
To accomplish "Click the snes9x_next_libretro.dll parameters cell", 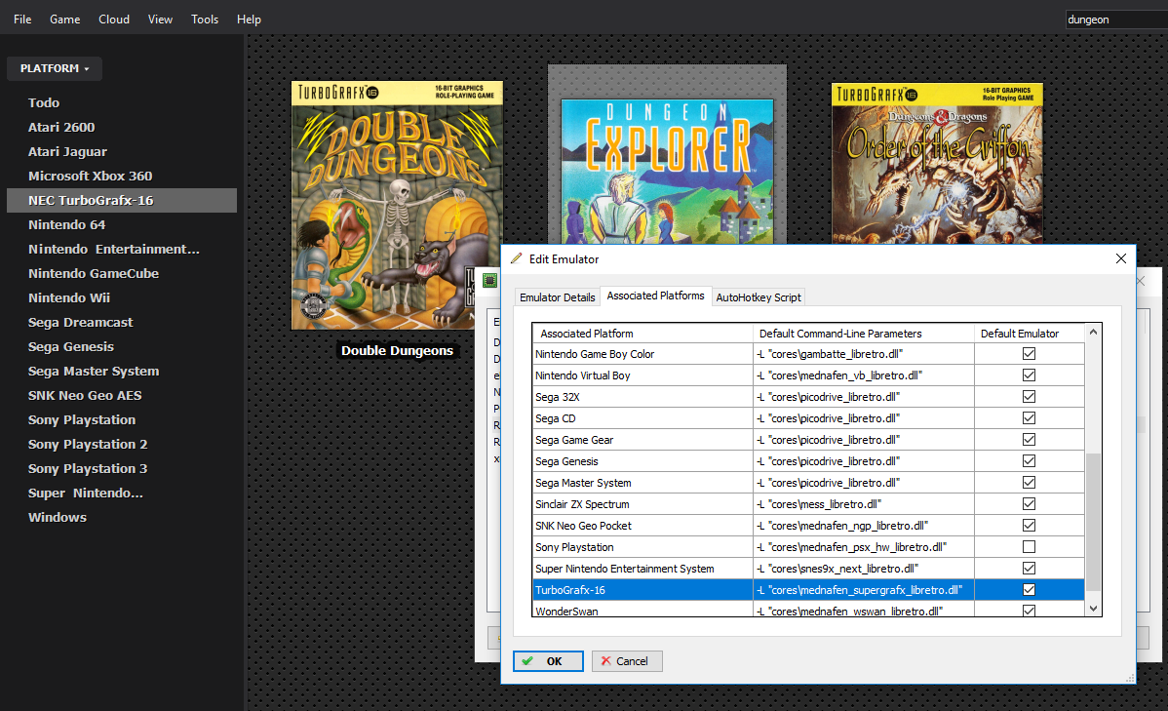I will point(864,568).
